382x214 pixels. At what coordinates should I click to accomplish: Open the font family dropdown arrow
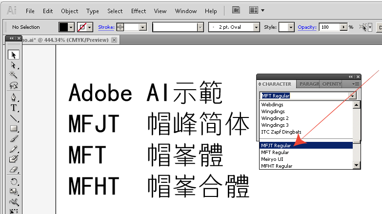(352, 96)
